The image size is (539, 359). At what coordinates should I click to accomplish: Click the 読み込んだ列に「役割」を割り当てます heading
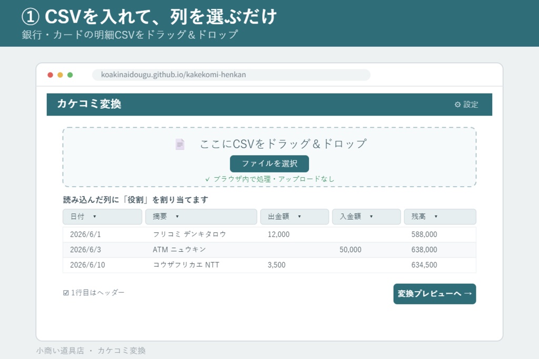pyautogui.click(x=136, y=200)
